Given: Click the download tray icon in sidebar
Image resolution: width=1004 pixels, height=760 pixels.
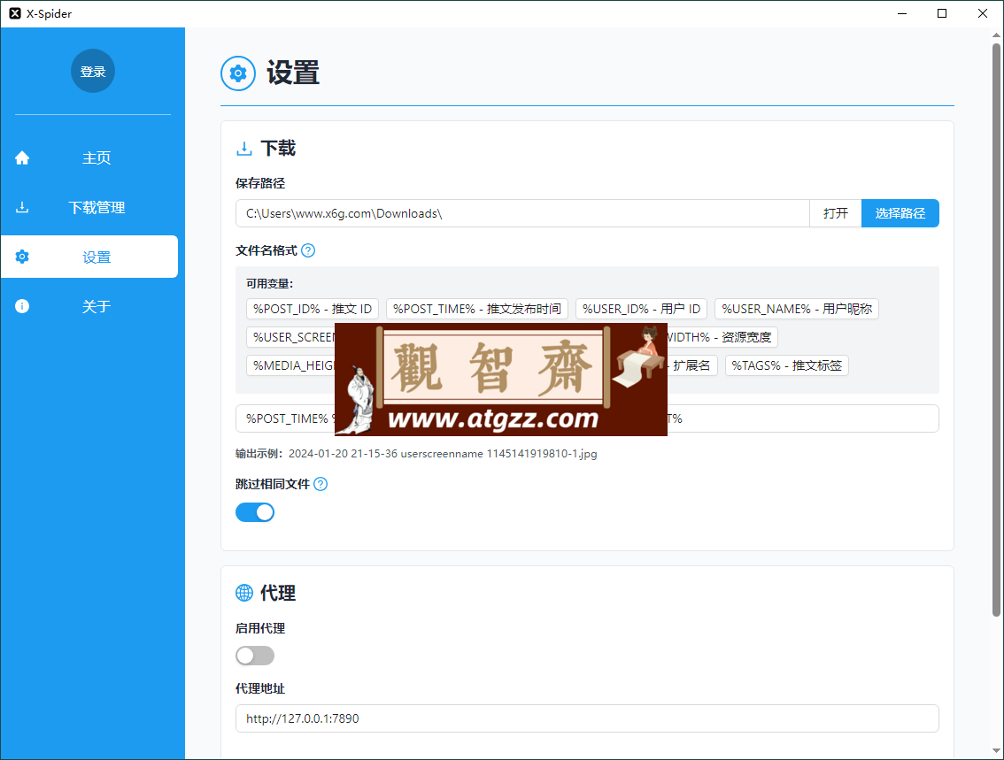Looking at the screenshot, I should (x=22, y=207).
